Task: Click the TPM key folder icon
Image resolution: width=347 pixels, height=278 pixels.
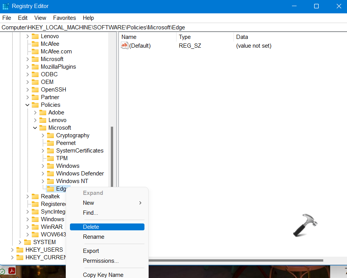Action: click(x=51, y=158)
